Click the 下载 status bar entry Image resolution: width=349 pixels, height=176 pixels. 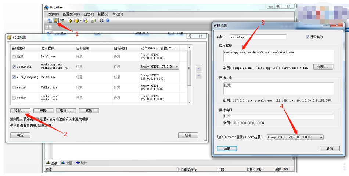(220, 169)
